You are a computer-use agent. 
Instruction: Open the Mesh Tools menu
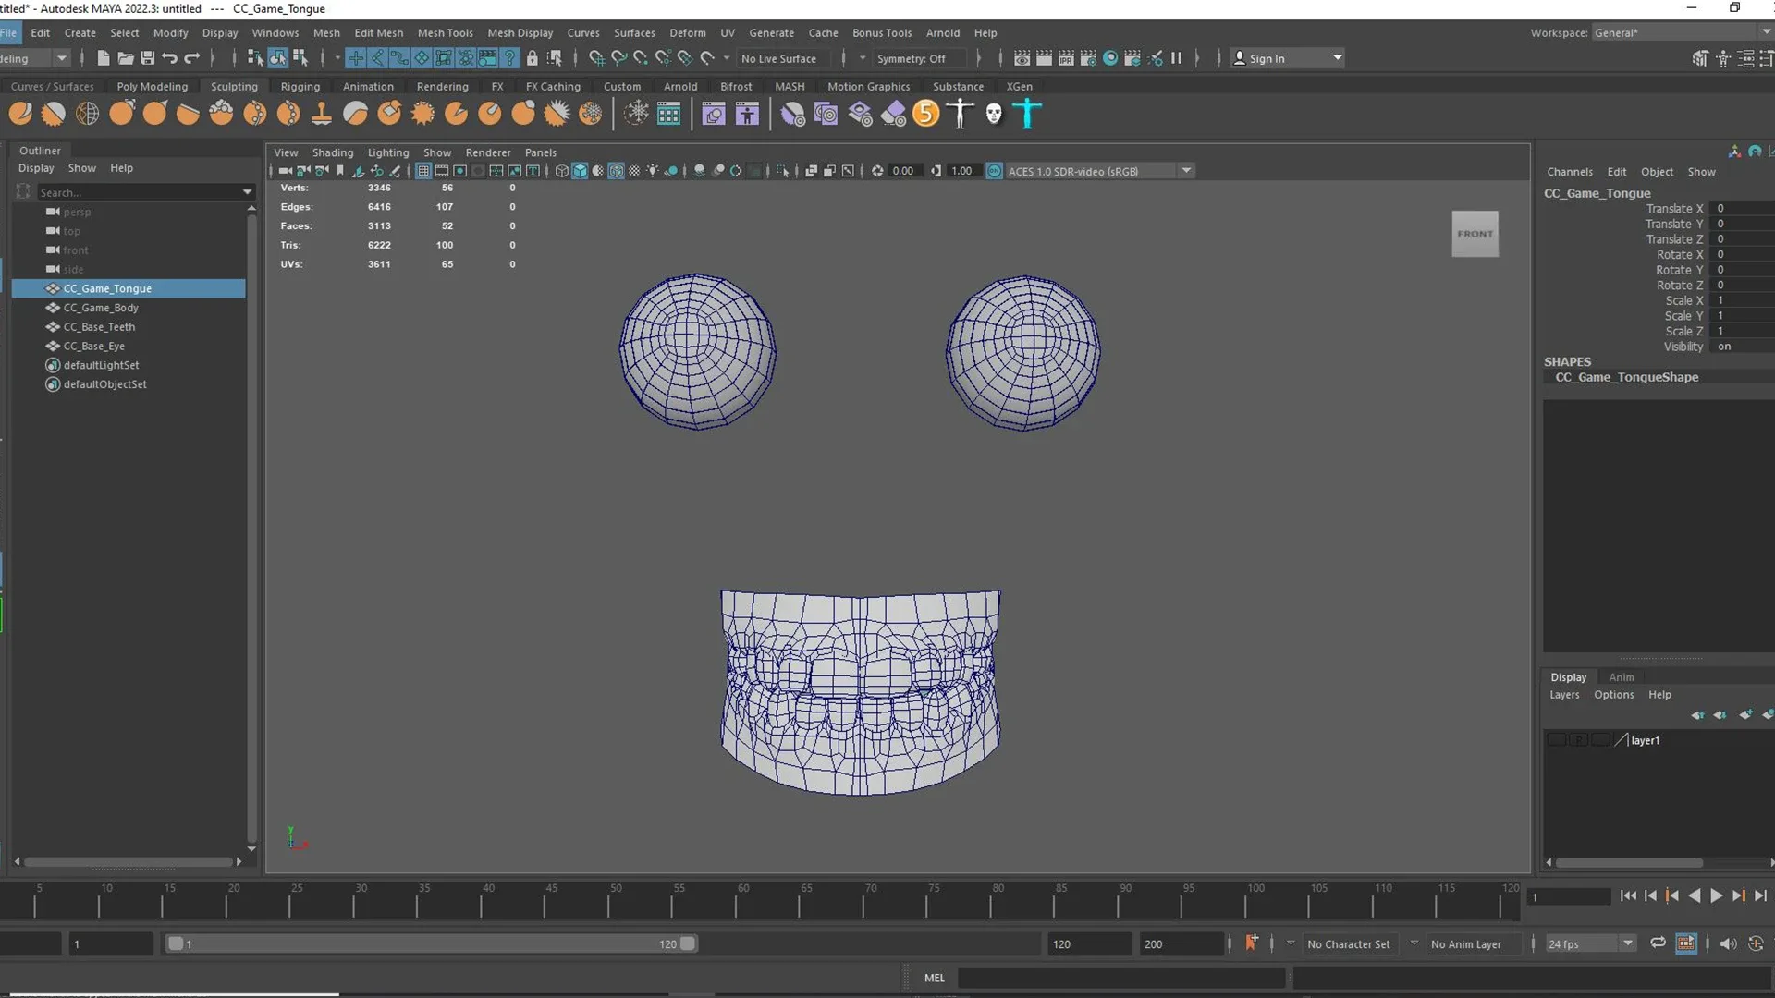[x=445, y=32]
